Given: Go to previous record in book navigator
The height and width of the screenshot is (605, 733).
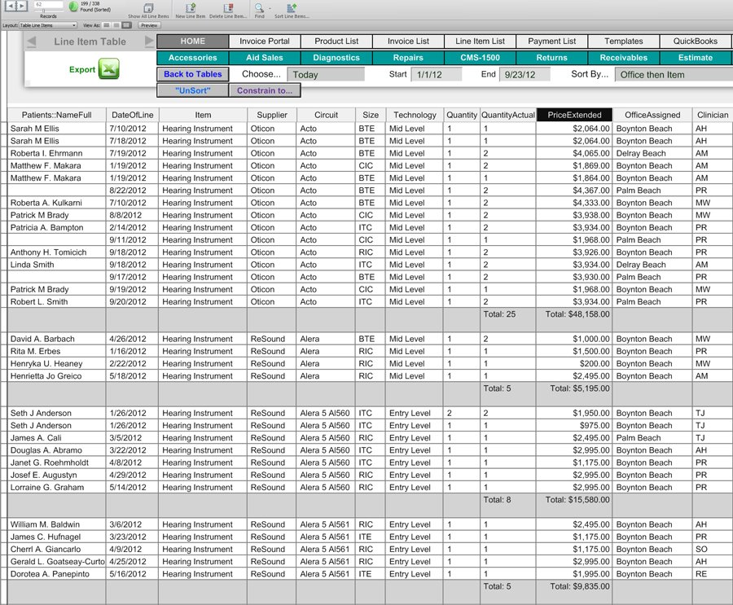Looking at the screenshot, I should point(11,6).
